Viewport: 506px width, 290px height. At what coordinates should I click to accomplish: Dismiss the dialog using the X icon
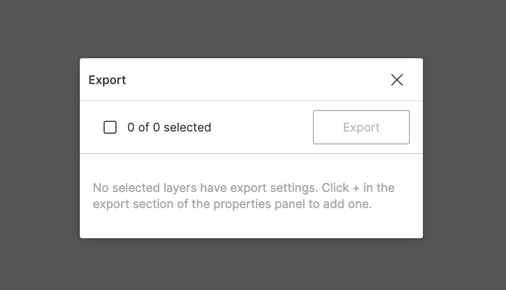[397, 80]
